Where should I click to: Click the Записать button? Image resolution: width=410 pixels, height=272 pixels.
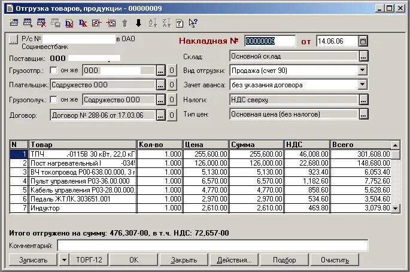[33, 260]
